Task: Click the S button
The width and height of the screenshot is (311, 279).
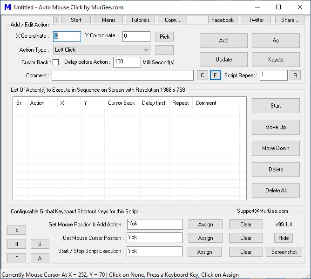Action: pyautogui.click(x=40, y=244)
